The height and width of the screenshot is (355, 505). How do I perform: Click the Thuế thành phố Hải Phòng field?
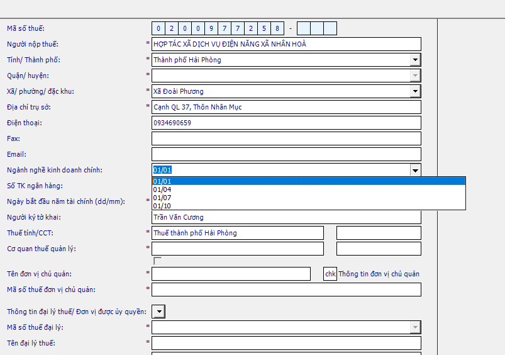click(x=237, y=233)
